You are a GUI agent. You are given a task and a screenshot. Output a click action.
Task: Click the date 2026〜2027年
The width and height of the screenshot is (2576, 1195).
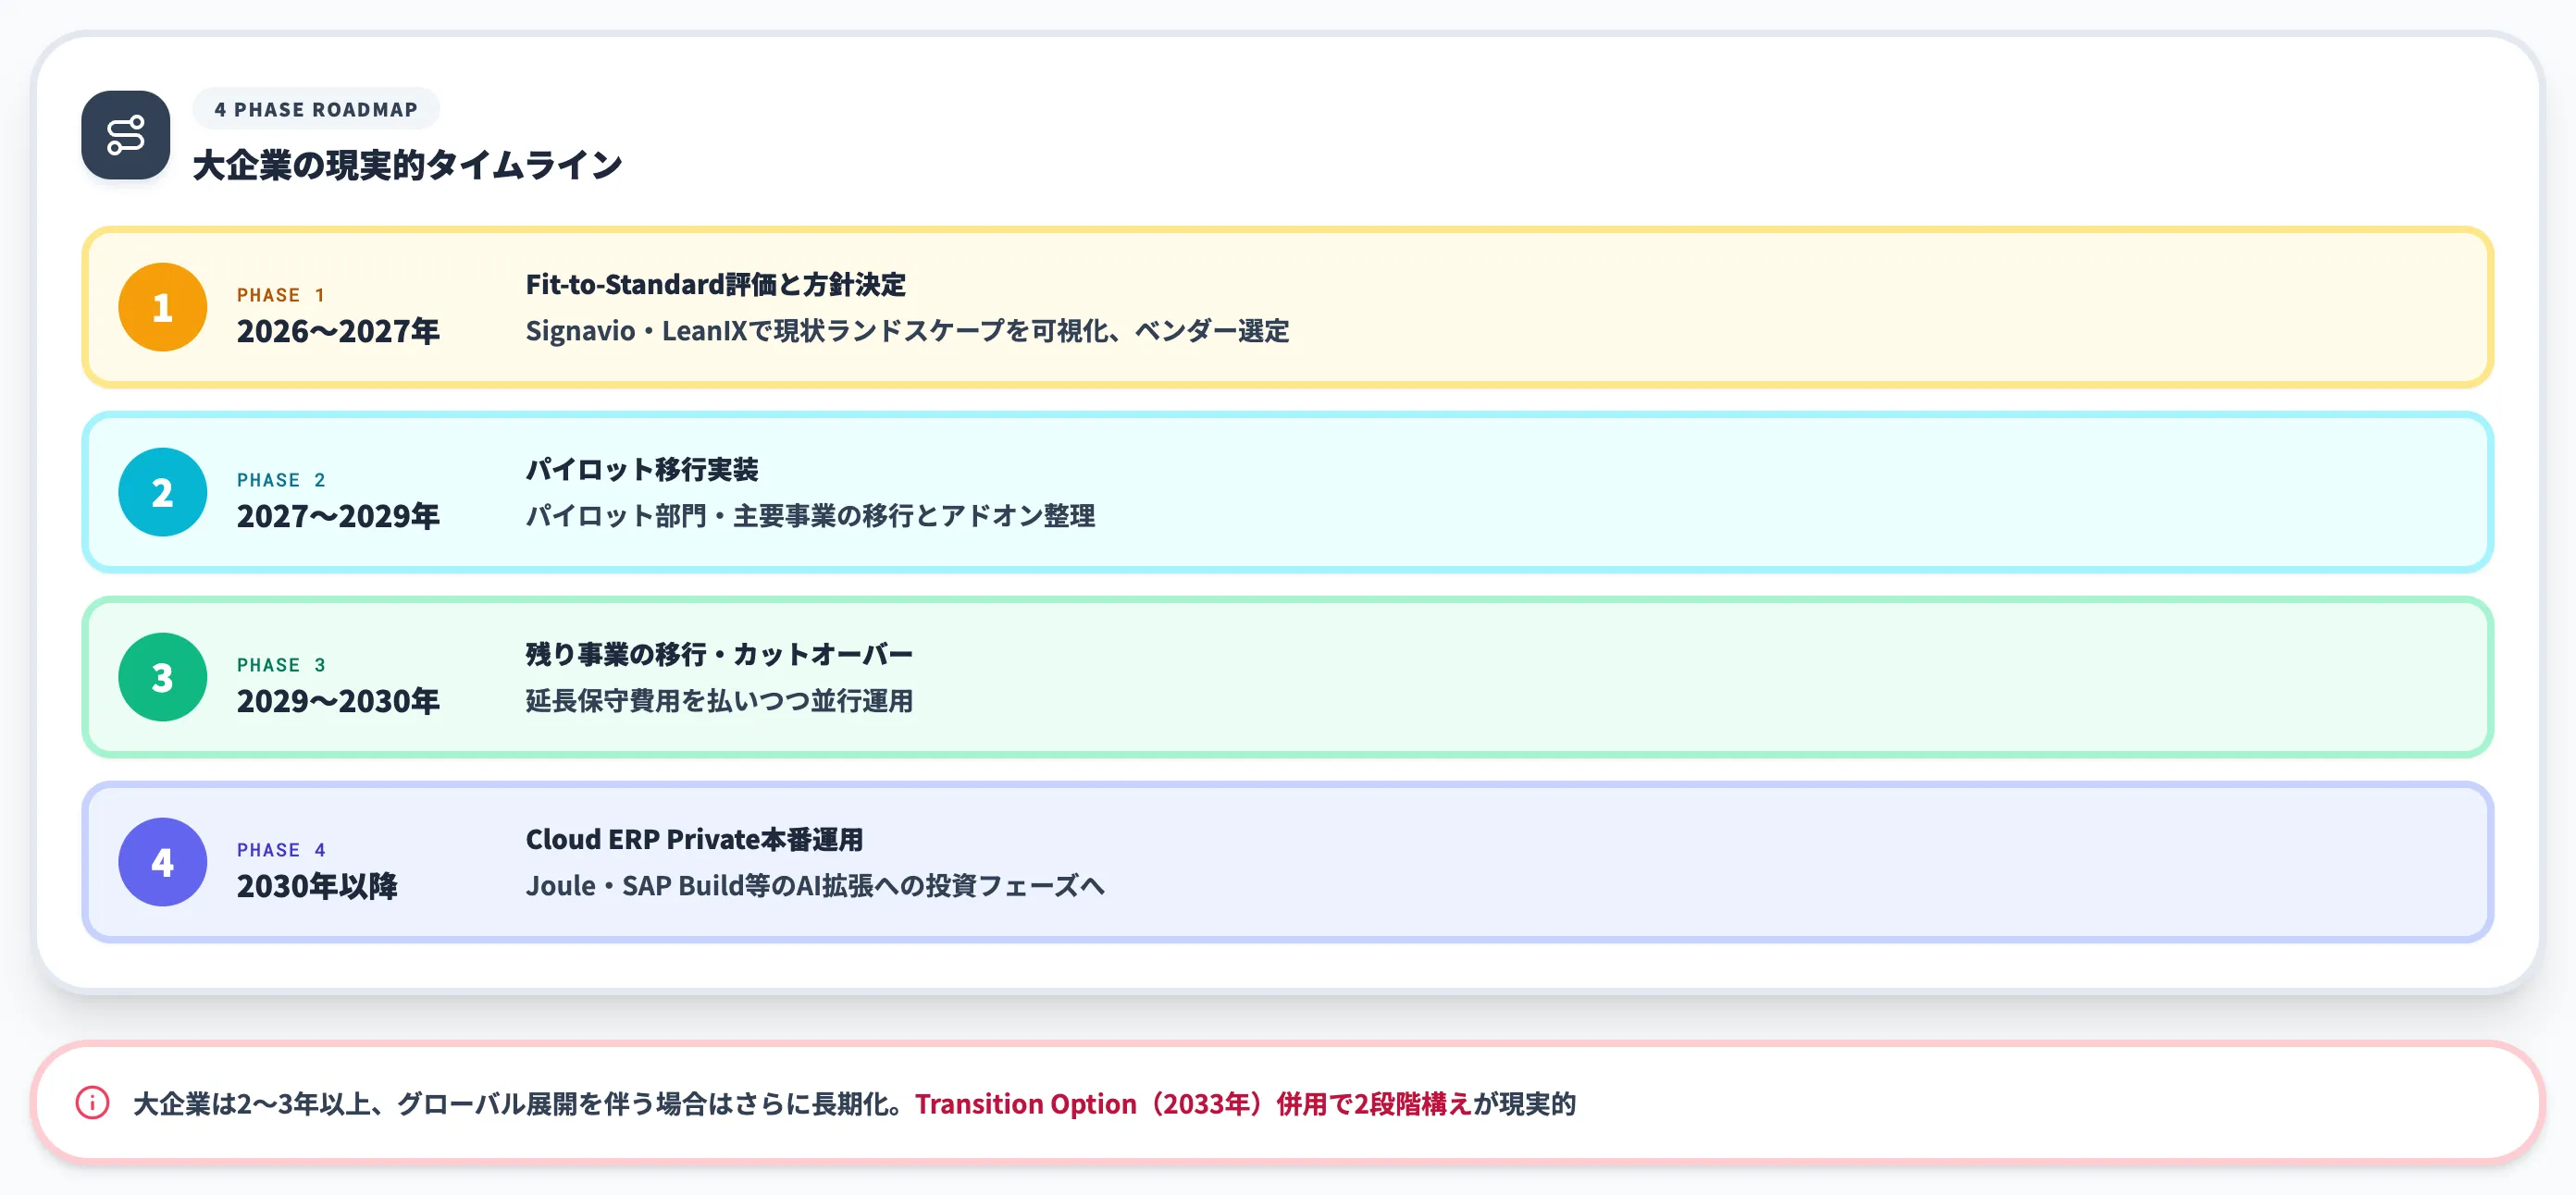338,331
